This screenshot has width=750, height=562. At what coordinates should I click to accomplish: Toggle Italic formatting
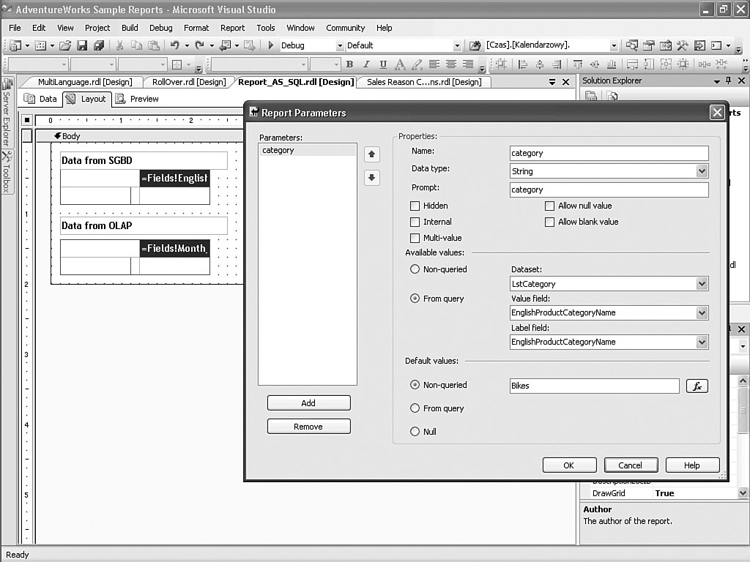click(366, 64)
